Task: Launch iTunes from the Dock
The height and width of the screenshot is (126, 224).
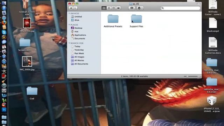Action: (4, 61)
